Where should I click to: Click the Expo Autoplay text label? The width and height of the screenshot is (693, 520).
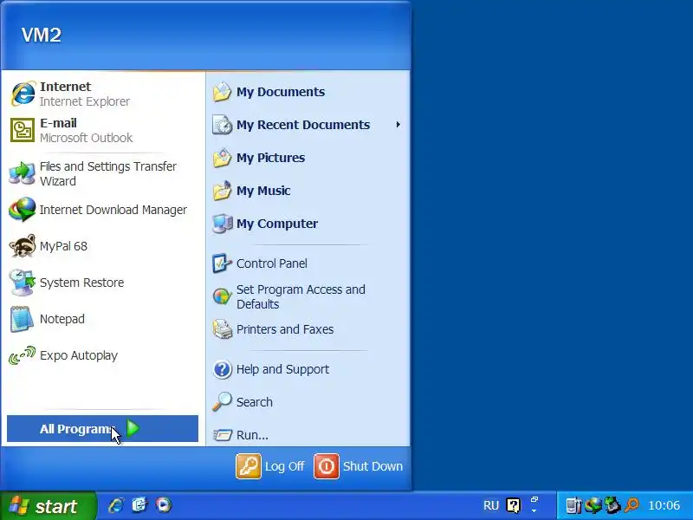(x=79, y=355)
